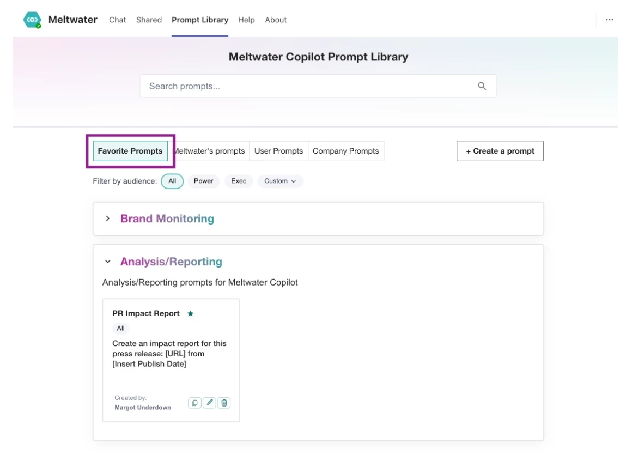Click the Analysis/Reporting heading
This screenshot has height=473, width=620.
tap(171, 262)
